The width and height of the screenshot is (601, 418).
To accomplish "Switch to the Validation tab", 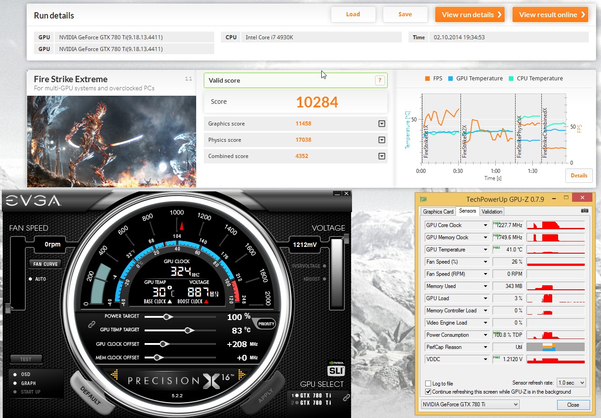I will tap(492, 212).
